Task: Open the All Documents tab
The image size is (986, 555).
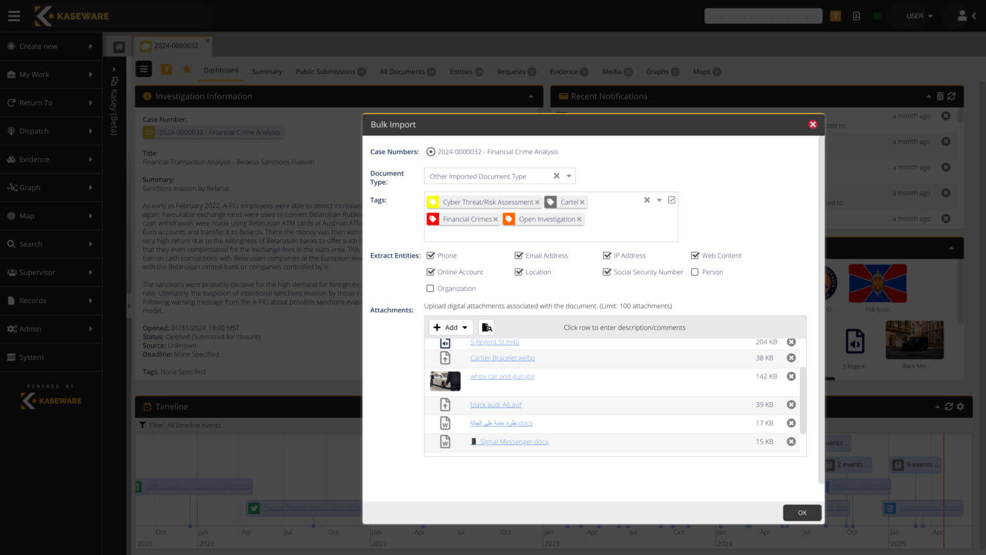Action: point(402,71)
